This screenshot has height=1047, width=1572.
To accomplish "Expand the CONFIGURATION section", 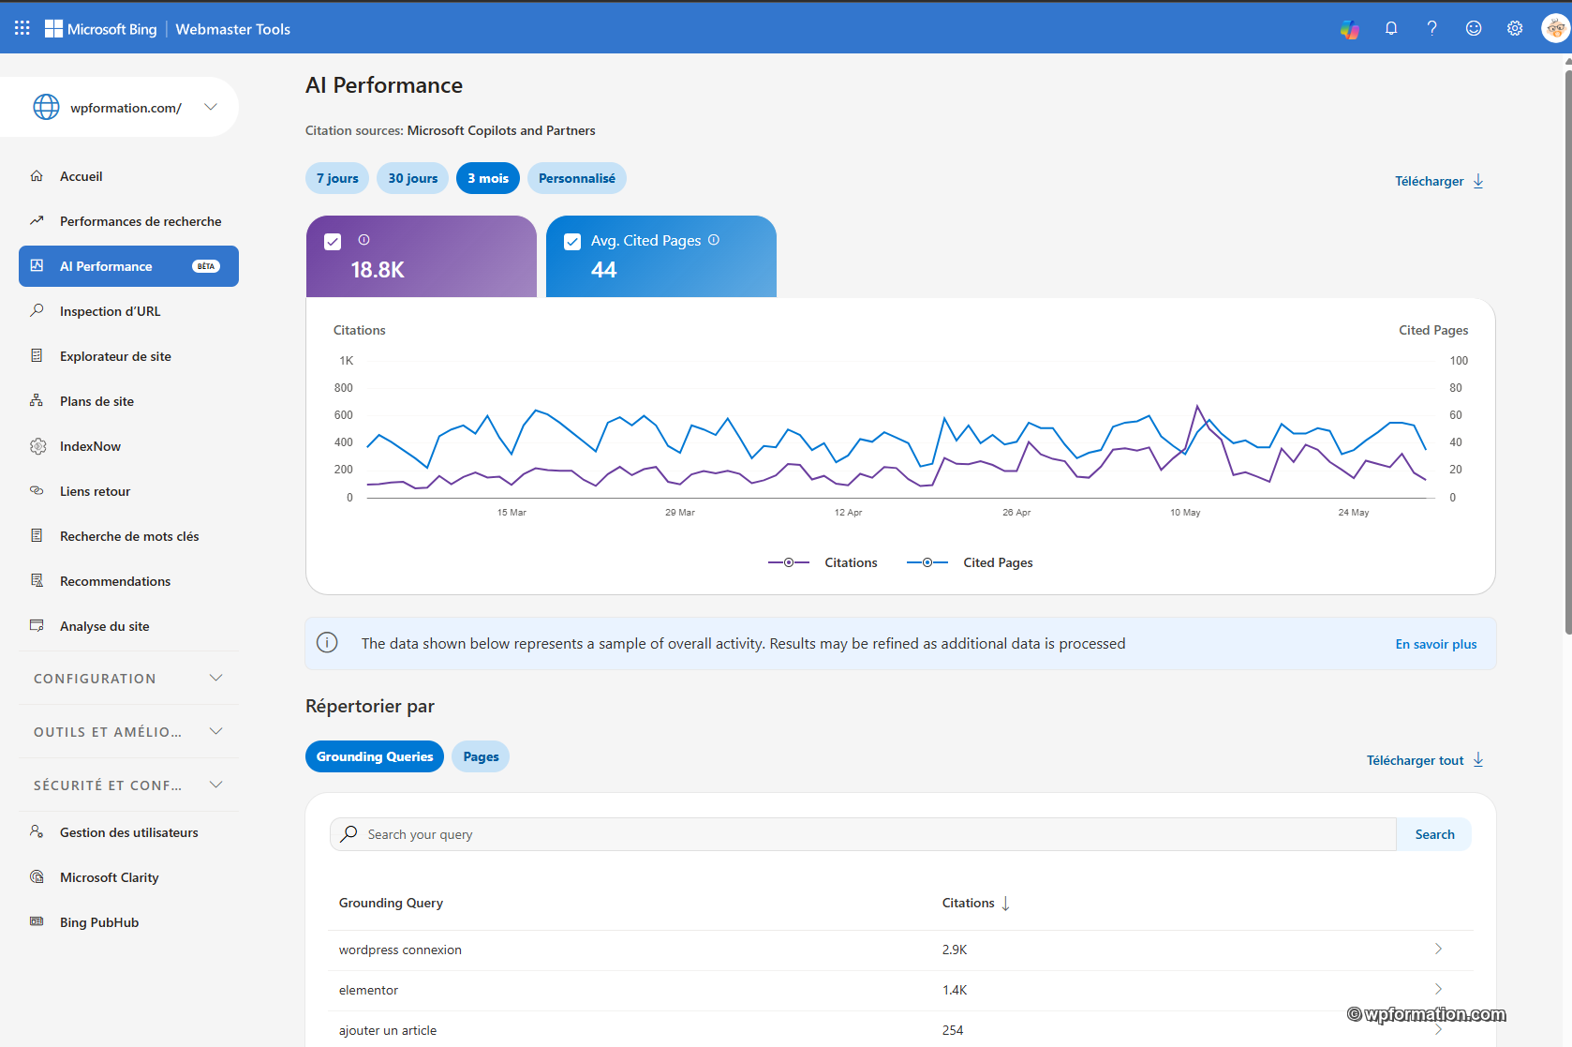I will click(x=128, y=678).
